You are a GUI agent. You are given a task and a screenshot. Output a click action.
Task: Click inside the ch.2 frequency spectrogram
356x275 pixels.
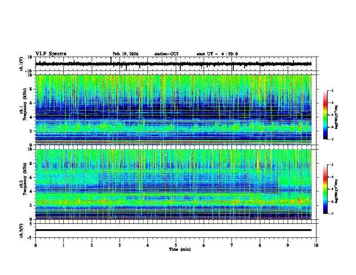(174, 184)
